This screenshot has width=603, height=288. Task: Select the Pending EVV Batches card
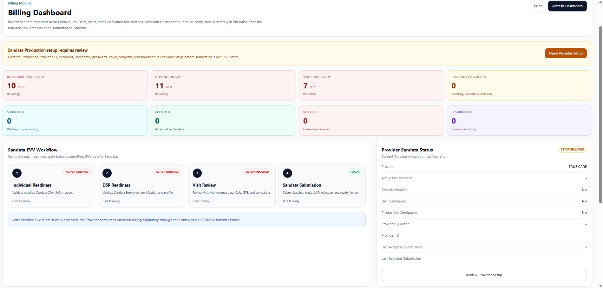click(520, 86)
